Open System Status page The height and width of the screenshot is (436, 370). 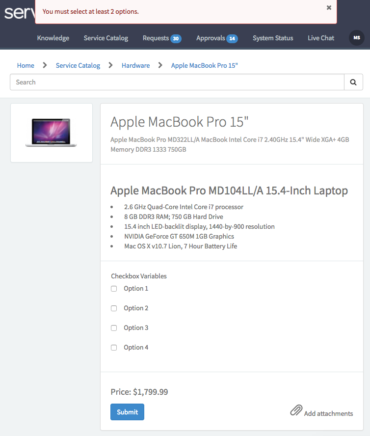(273, 38)
